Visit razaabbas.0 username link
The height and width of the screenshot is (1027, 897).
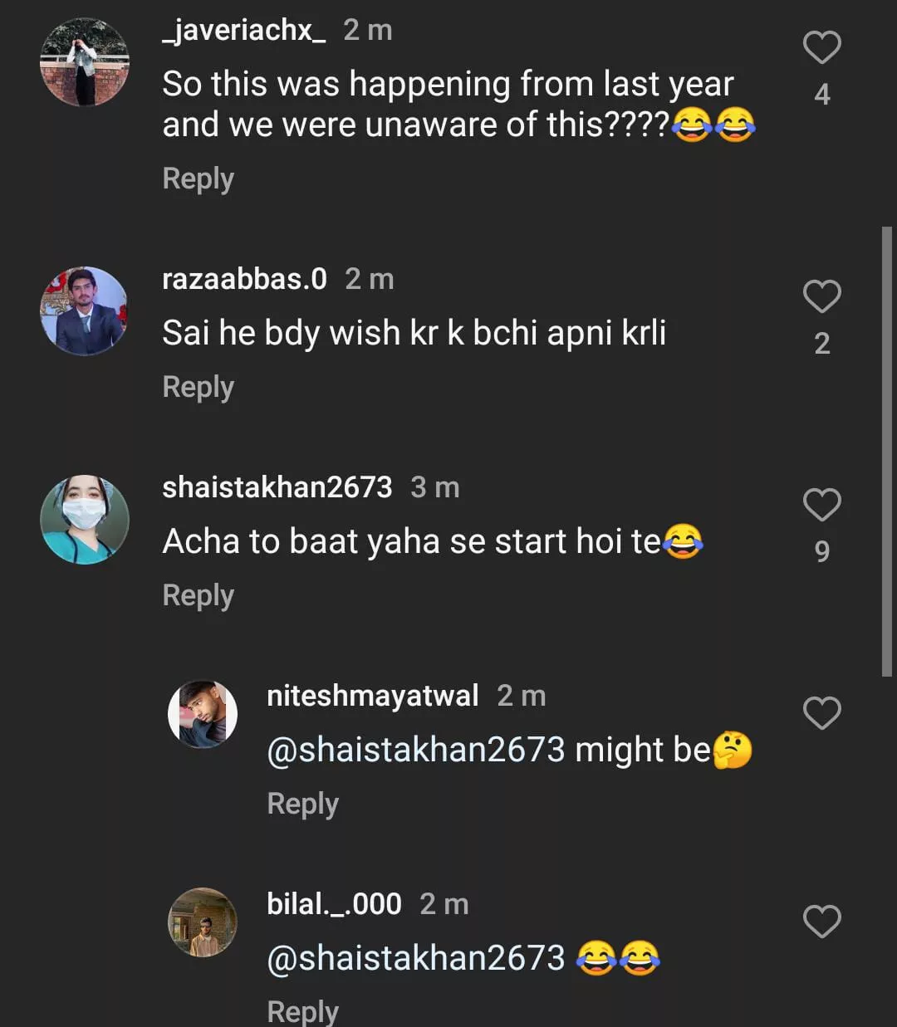pyautogui.click(x=244, y=279)
